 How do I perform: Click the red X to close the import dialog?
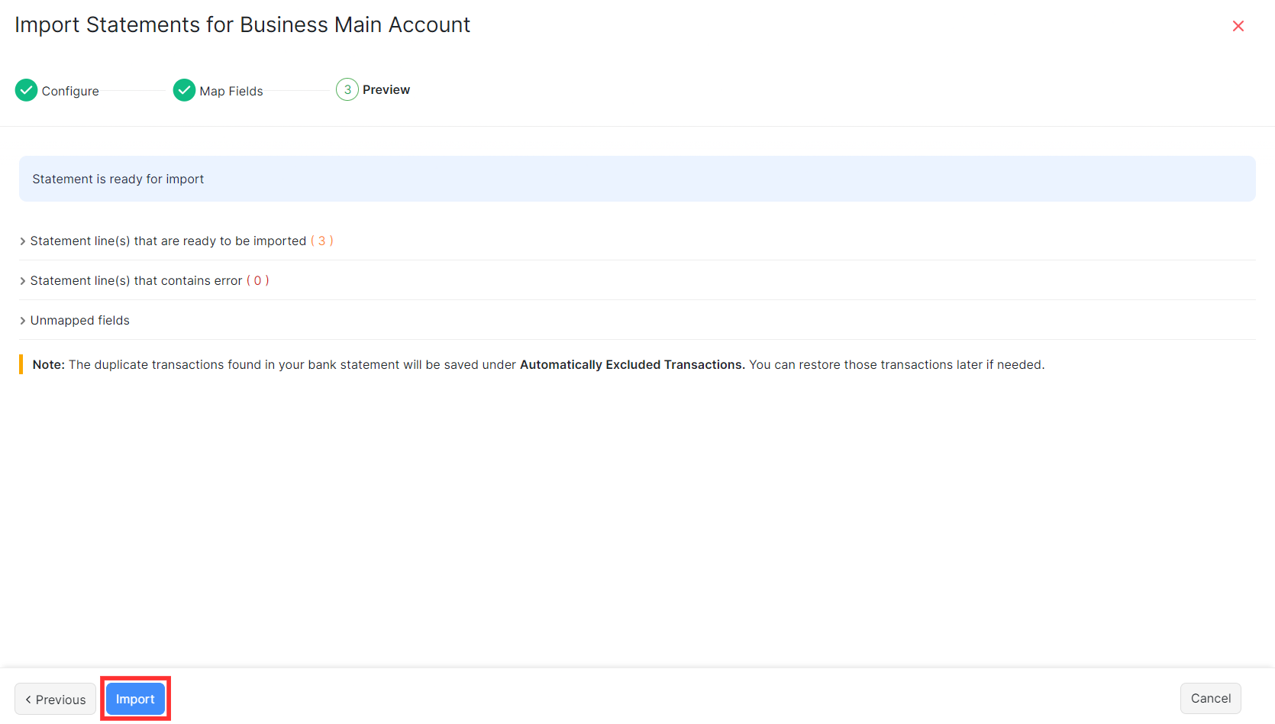click(x=1238, y=25)
